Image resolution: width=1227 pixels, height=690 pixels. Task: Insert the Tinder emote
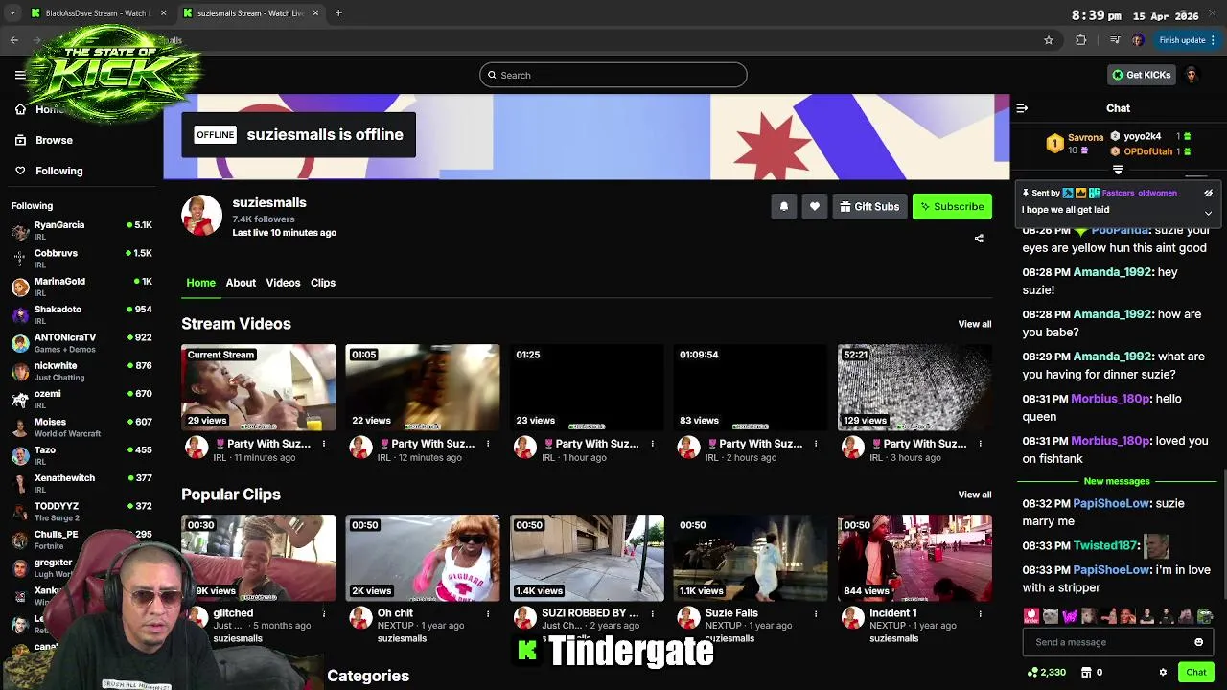[1031, 616]
